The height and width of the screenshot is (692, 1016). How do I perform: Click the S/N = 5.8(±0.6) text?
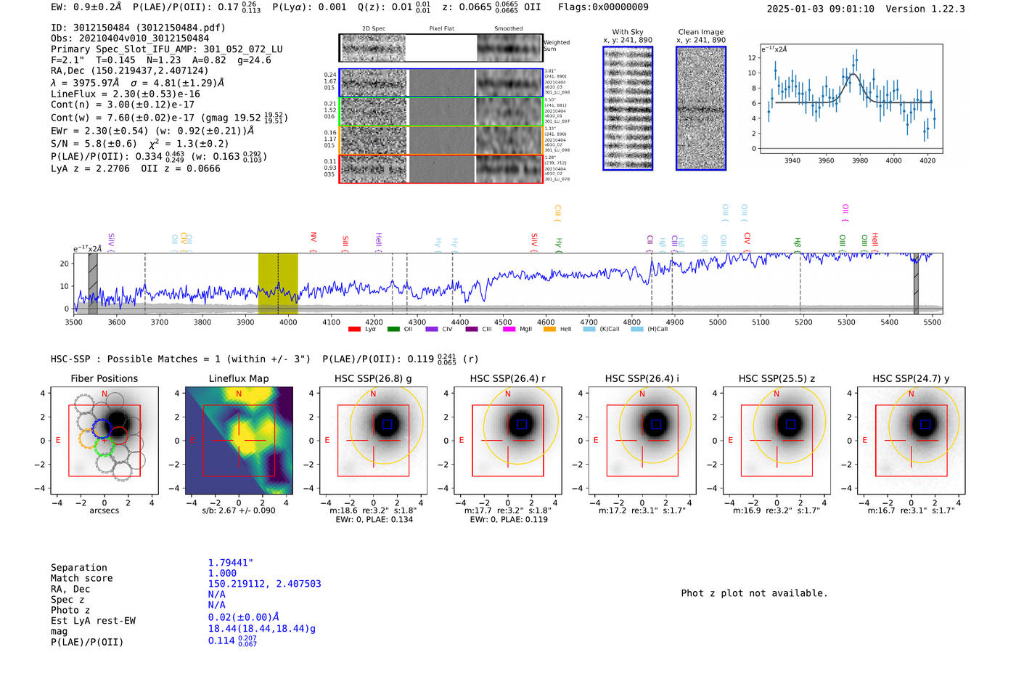tap(94, 144)
